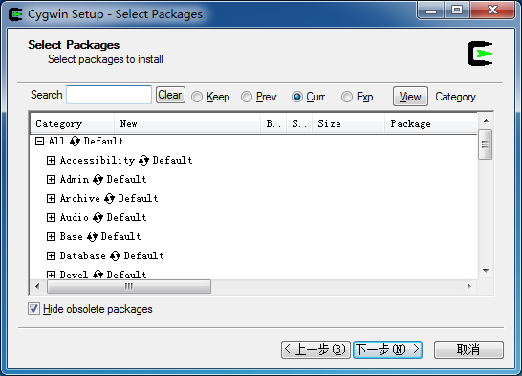Expand the Base category

(x=51, y=236)
